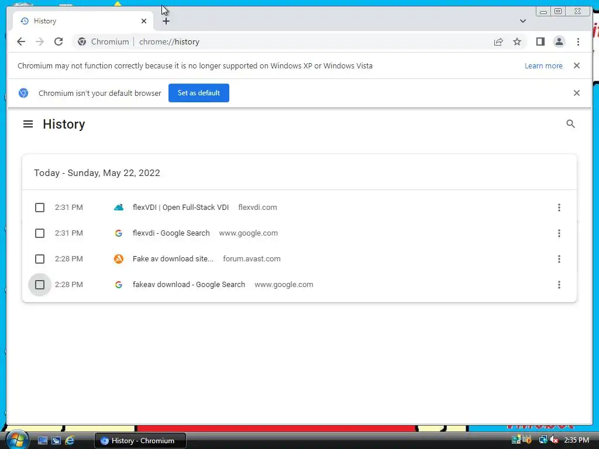Viewport: 599px width, 449px height.
Task: Click Today - Sunday, May 22, 2022 heading
Action: (97, 173)
